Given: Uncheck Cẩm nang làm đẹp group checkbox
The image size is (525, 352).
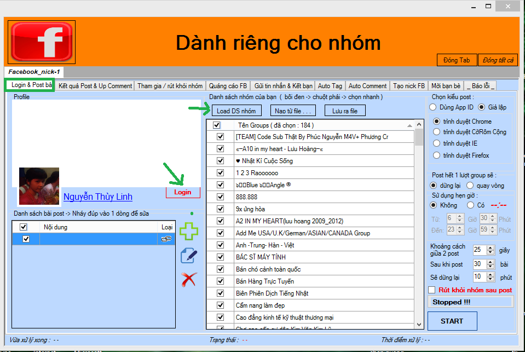Looking at the screenshot, I should (220, 305).
